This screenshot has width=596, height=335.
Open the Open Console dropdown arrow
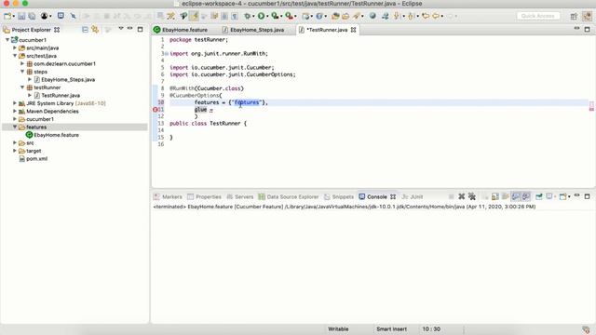(569, 196)
